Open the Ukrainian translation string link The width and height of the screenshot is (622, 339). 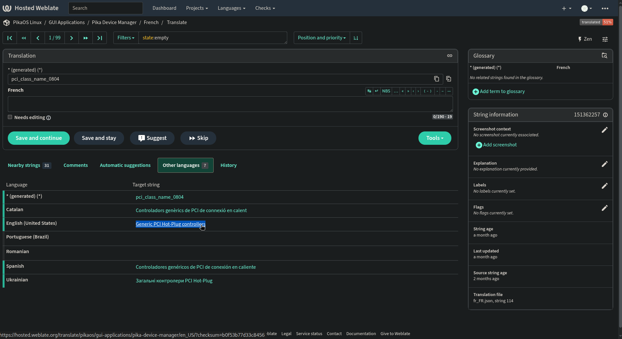(x=174, y=281)
